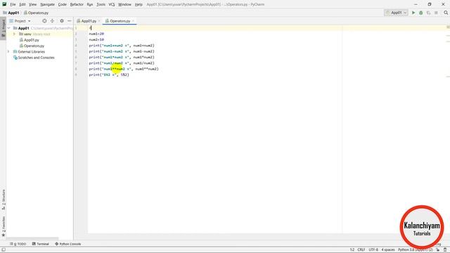
Task: Open Search Everywhere with the magnifier icon
Action: pyautogui.click(x=446, y=13)
